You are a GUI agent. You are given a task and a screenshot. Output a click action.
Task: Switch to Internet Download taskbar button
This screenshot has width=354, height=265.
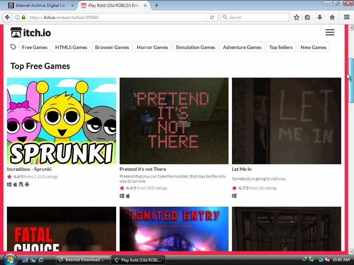click(x=83, y=260)
